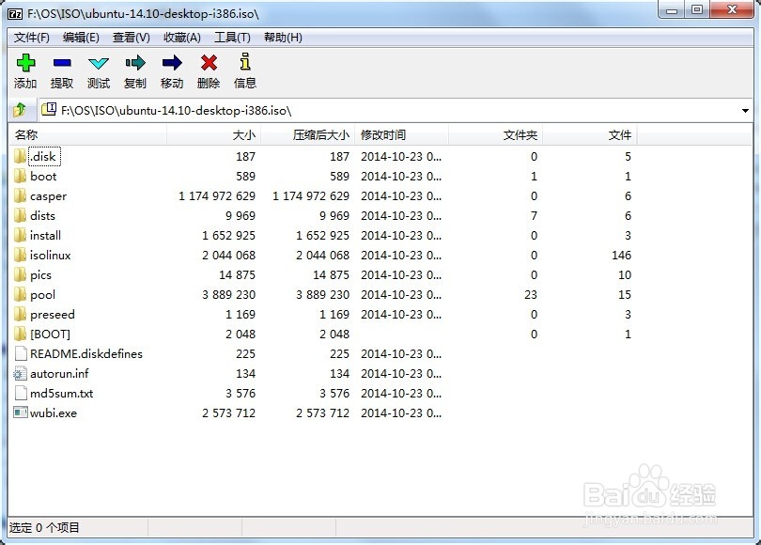Image resolution: width=761 pixels, height=545 pixels.
Task: Select the pool folder icon
Action: (x=20, y=294)
